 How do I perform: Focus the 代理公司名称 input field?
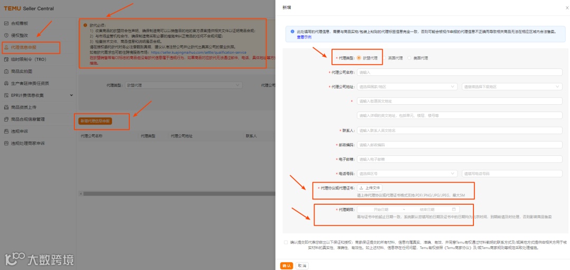(x=460, y=72)
